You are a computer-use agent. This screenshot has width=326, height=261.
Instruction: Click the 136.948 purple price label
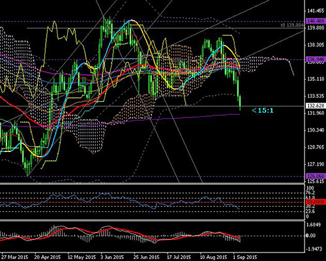(x=316, y=59)
